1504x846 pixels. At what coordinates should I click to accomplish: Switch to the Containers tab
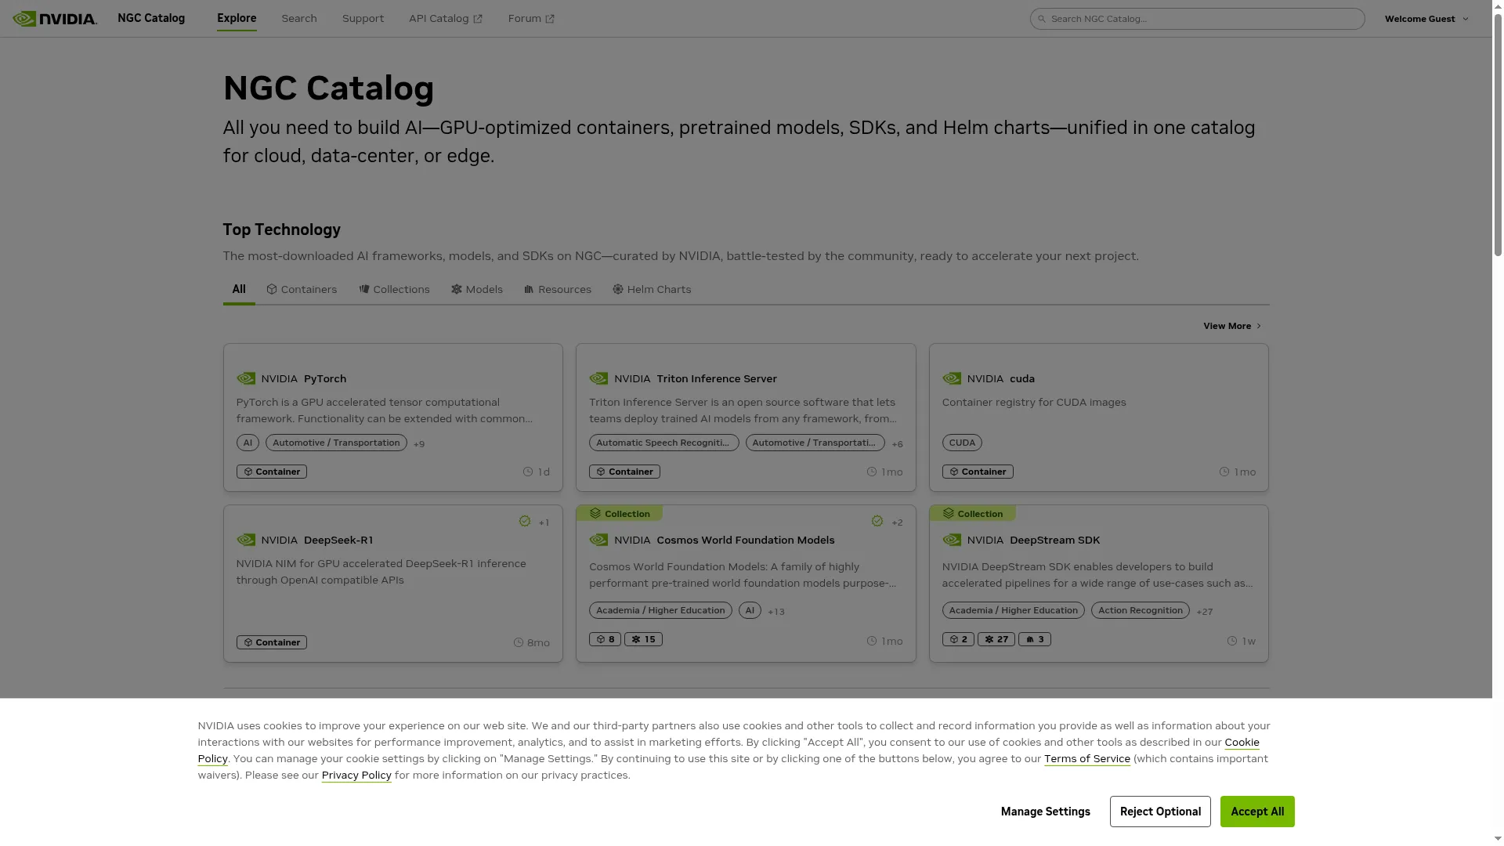302,290
